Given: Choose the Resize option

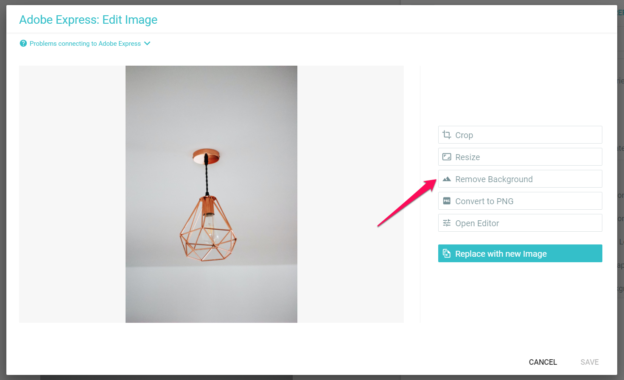Looking at the screenshot, I should point(520,157).
